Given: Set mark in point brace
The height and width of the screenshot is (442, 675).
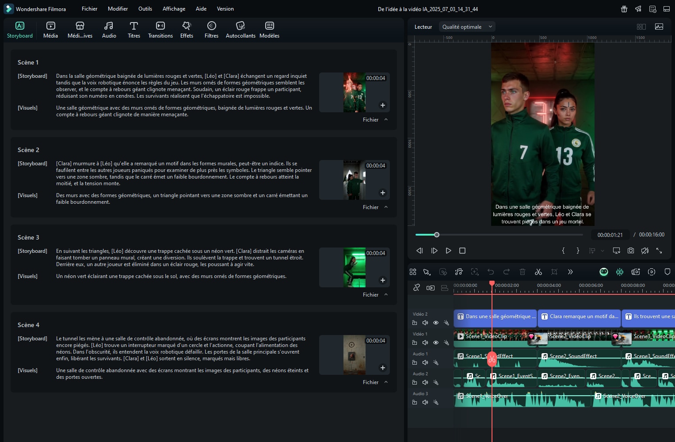Looking at the screenshot, I should tap(563, 251).
